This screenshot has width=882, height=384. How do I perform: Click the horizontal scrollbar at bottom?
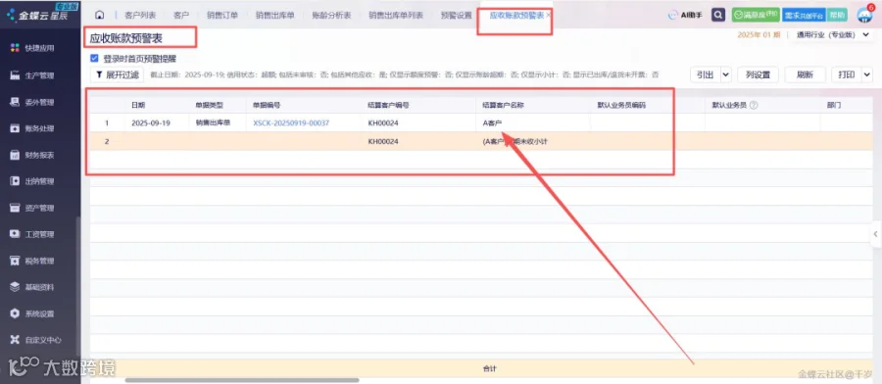click(x=242, y=380)
